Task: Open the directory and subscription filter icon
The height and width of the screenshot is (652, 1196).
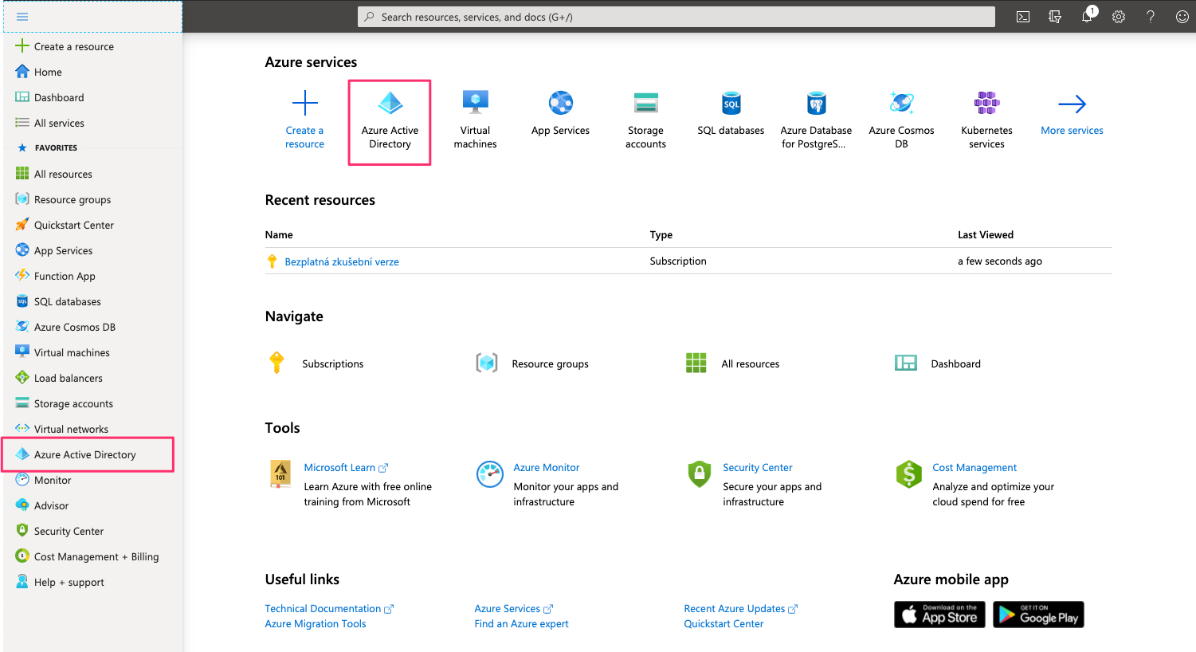Action: click(x=1055, y=17)
